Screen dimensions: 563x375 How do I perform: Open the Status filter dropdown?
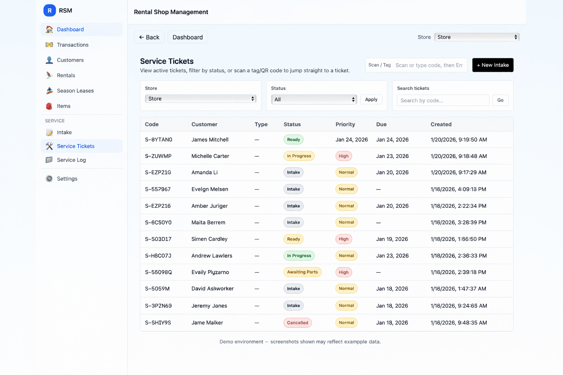(313, 99)
